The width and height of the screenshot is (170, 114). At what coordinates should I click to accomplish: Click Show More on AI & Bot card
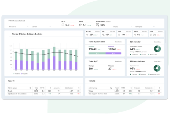(x=97, y=31)
